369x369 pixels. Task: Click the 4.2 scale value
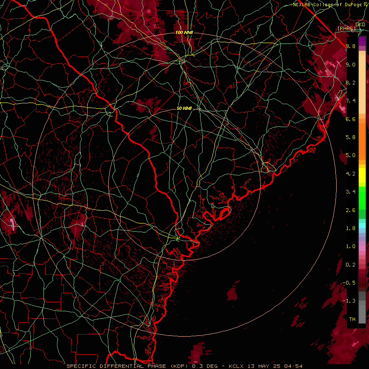(351, 174)
